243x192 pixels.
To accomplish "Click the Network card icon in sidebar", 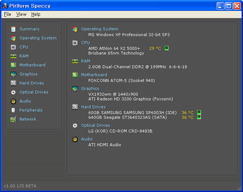I will pyautogui.click(x=13, y=119).
